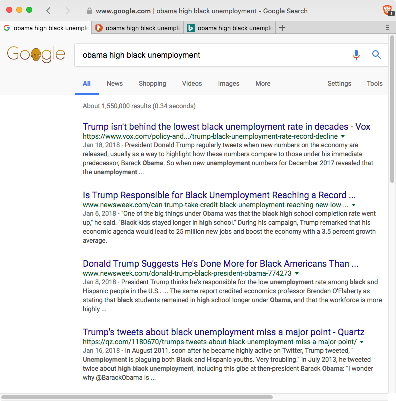Click the Brave shield icon
The height and width of the screenshot is (401, 396).
386,10
